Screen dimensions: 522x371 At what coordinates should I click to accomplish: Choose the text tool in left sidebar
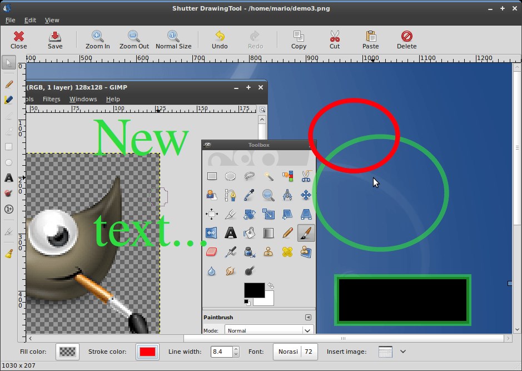click(x=9, y=178)
